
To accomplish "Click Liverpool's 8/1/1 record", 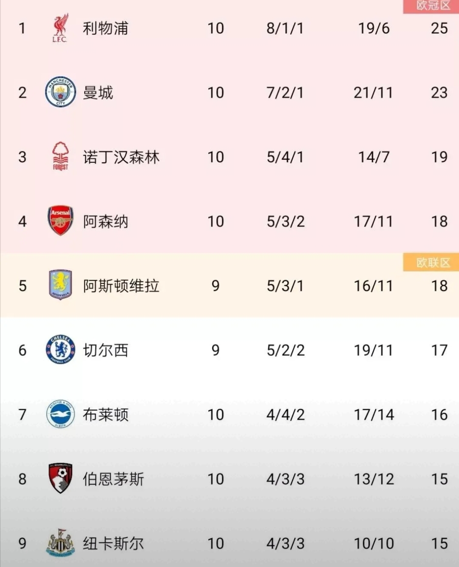I will tap(285, 28).
